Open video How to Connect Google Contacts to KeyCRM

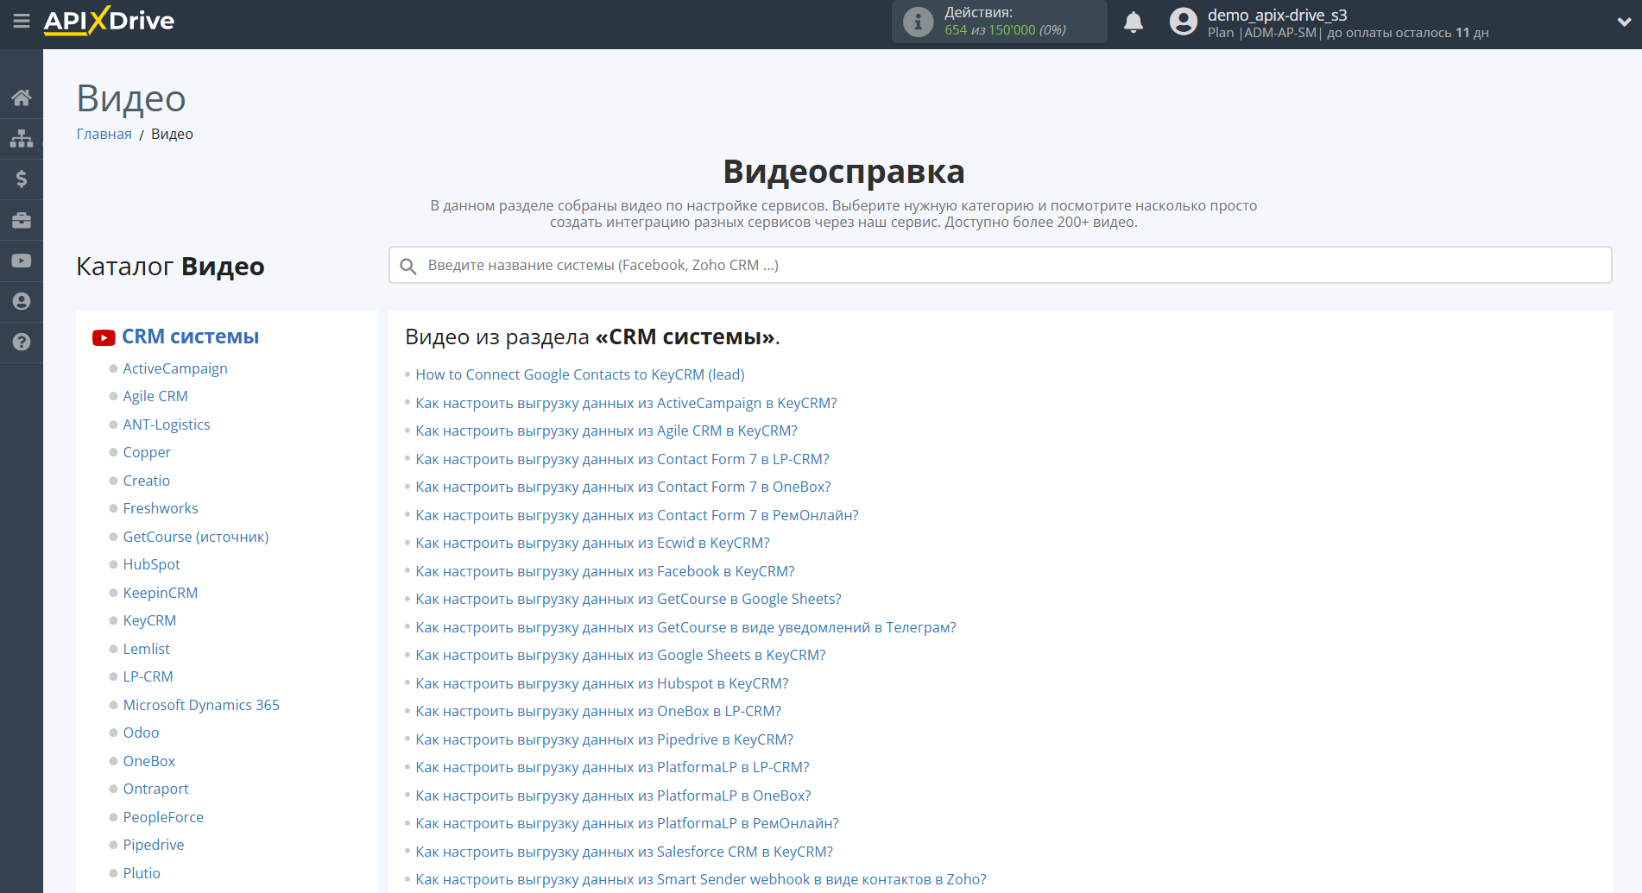point(580,374)
